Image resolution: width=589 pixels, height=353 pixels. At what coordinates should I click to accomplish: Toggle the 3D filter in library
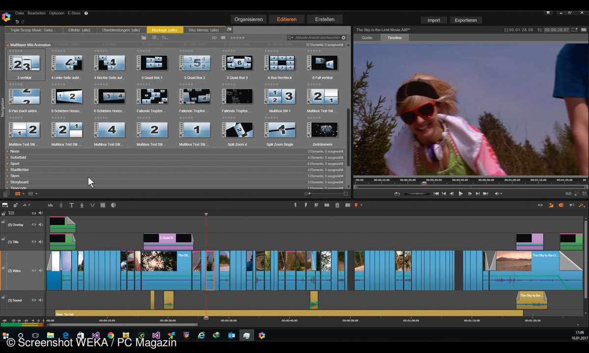[x=214, y=37]
